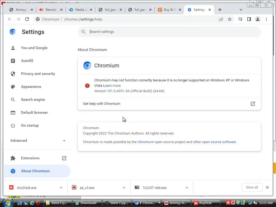Click the external link icon for Chromium help
276x207 pixels.
pyautogui.click(x=253, y=104)
